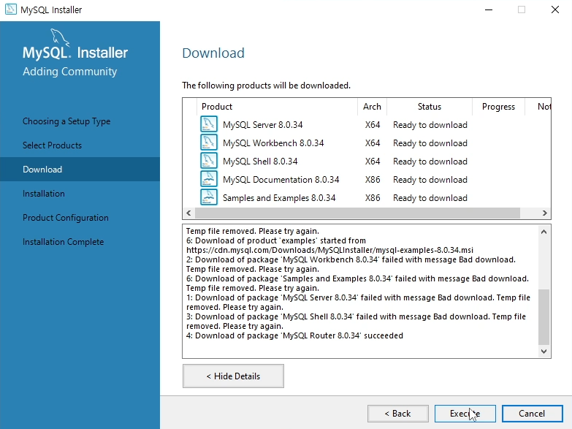
Task: Select the MySQL Workbench 8.0.34 row text
Action: [273, 143]
